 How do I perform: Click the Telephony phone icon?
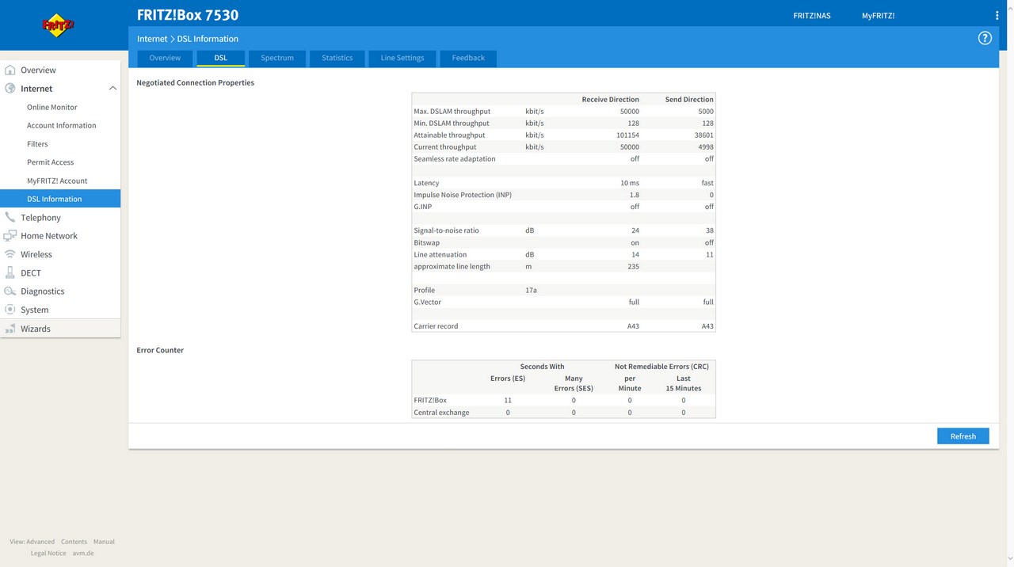[x=10, y=217]
